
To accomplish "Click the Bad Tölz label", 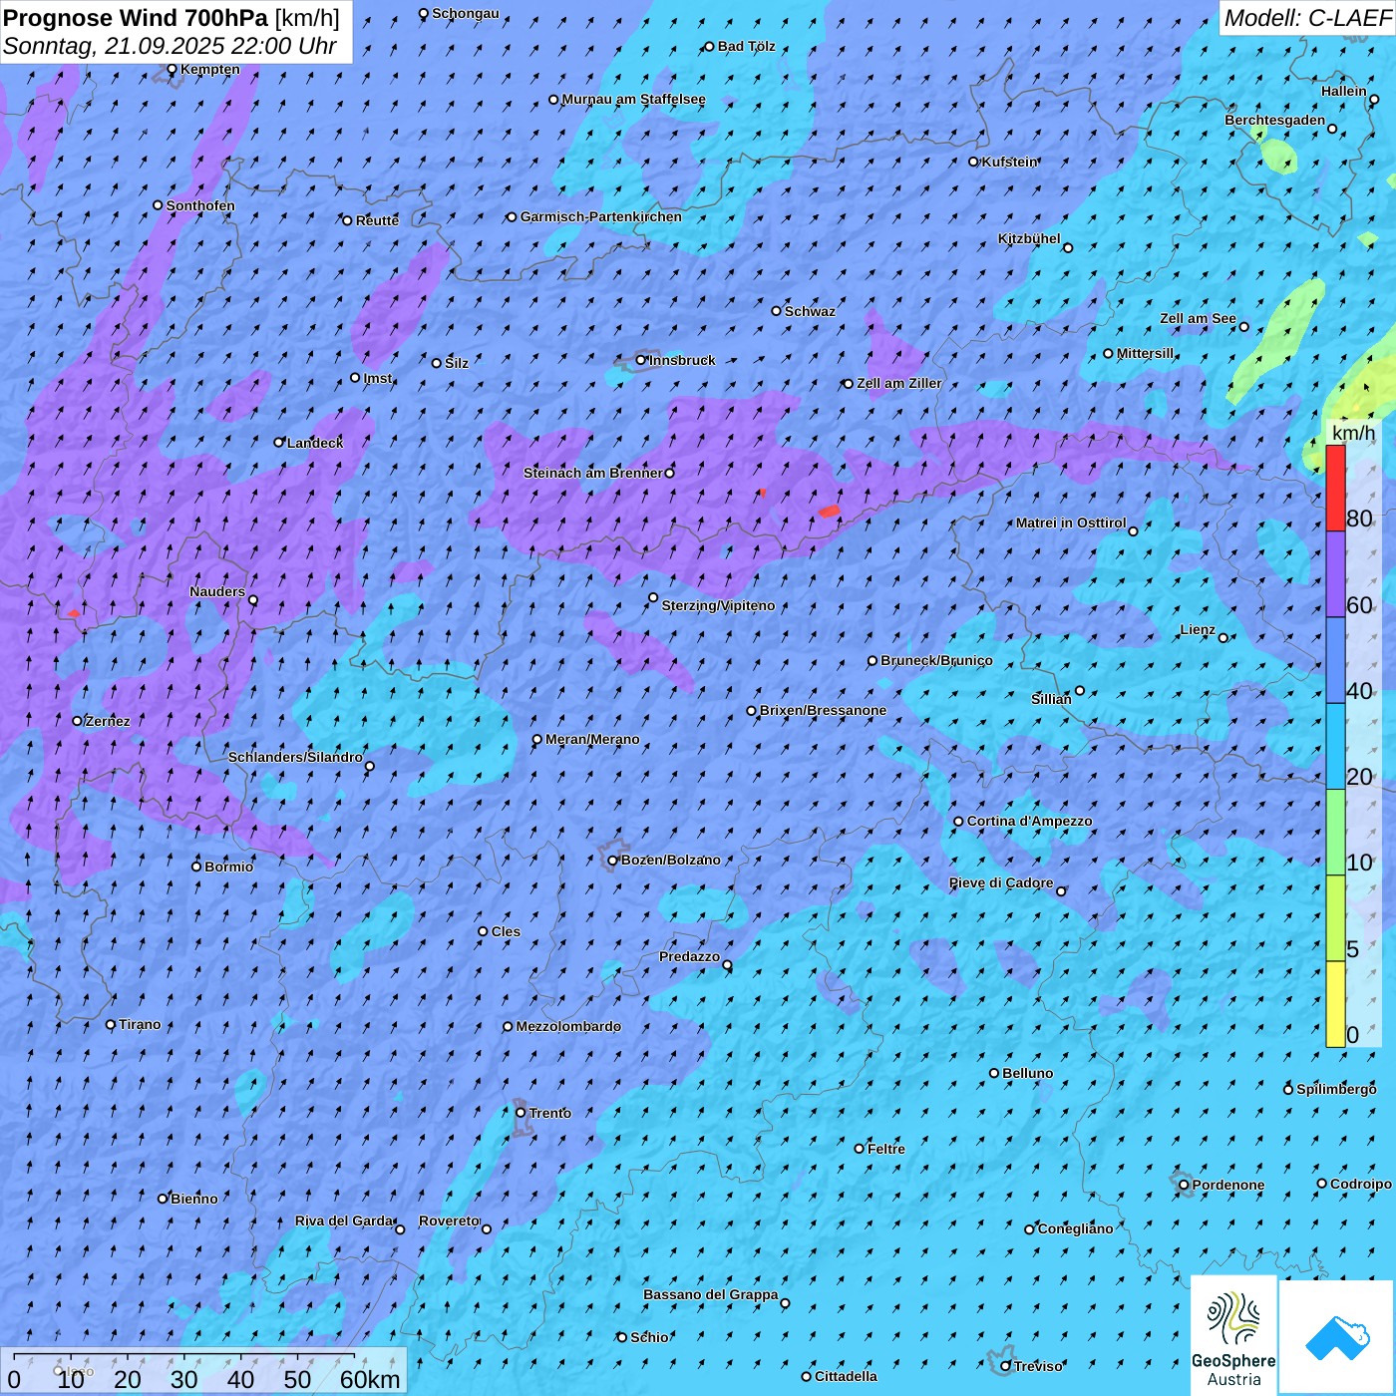I will 746,46.
